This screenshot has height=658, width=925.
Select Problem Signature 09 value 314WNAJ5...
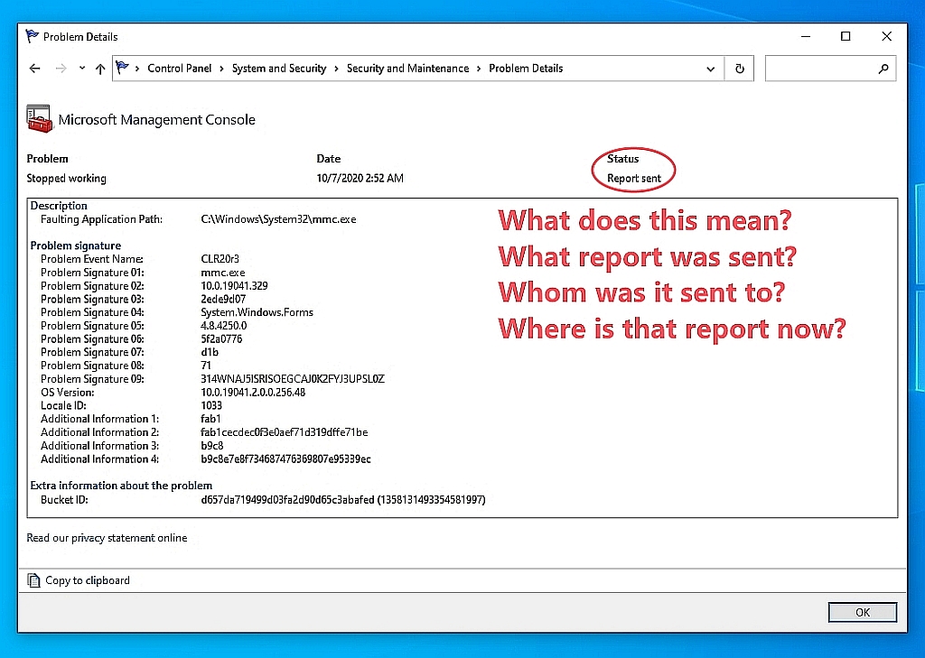point(293,379)
